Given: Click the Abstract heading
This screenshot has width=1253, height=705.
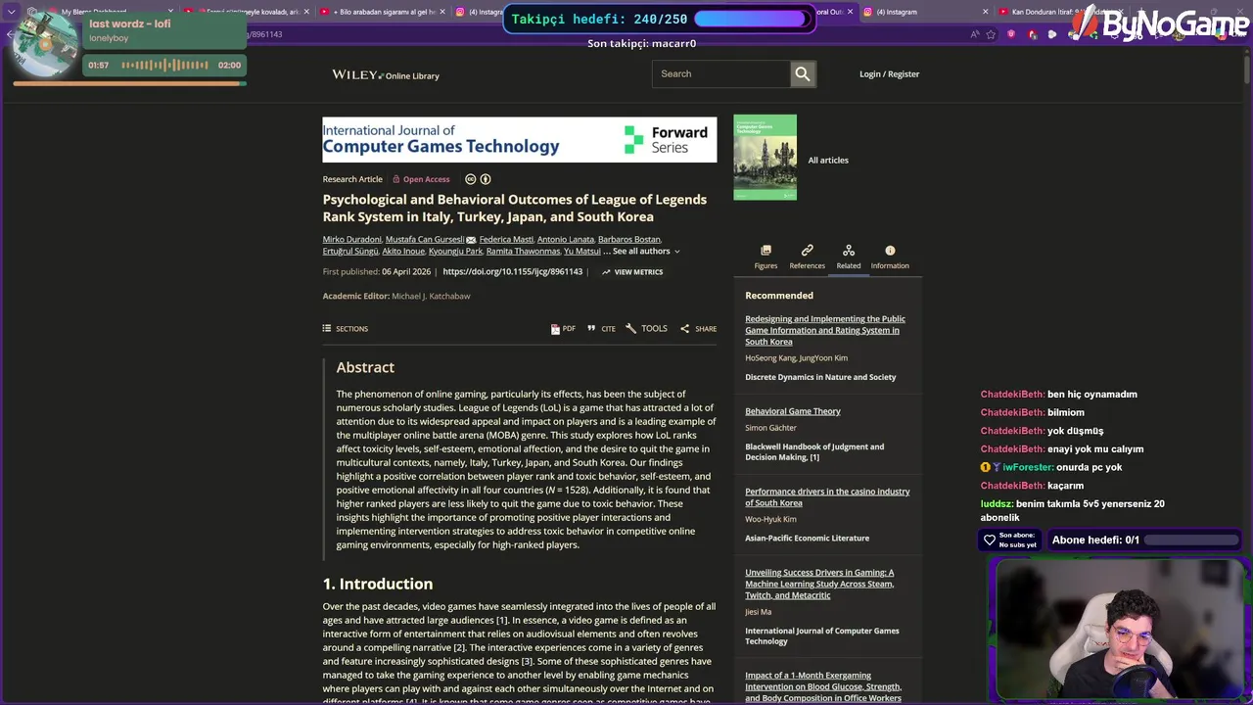Looking at the screenshot, I should click(365, 367).
